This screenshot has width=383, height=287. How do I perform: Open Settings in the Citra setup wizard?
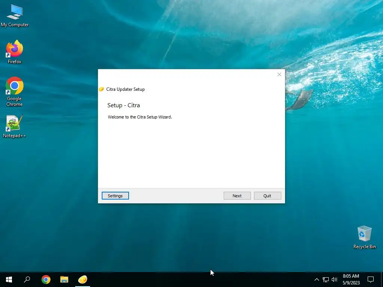(115, 196)
